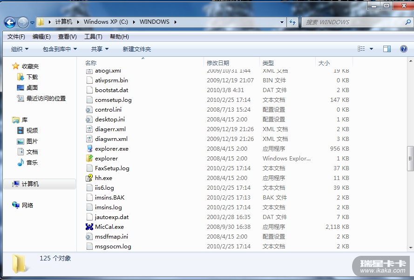Refresh the folder view with the refresh icon
This screenshot has width=414, height=280.
(292, 22)
